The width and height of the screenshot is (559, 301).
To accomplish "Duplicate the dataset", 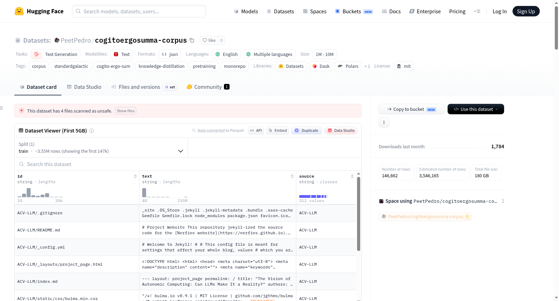I will [306, 130].
